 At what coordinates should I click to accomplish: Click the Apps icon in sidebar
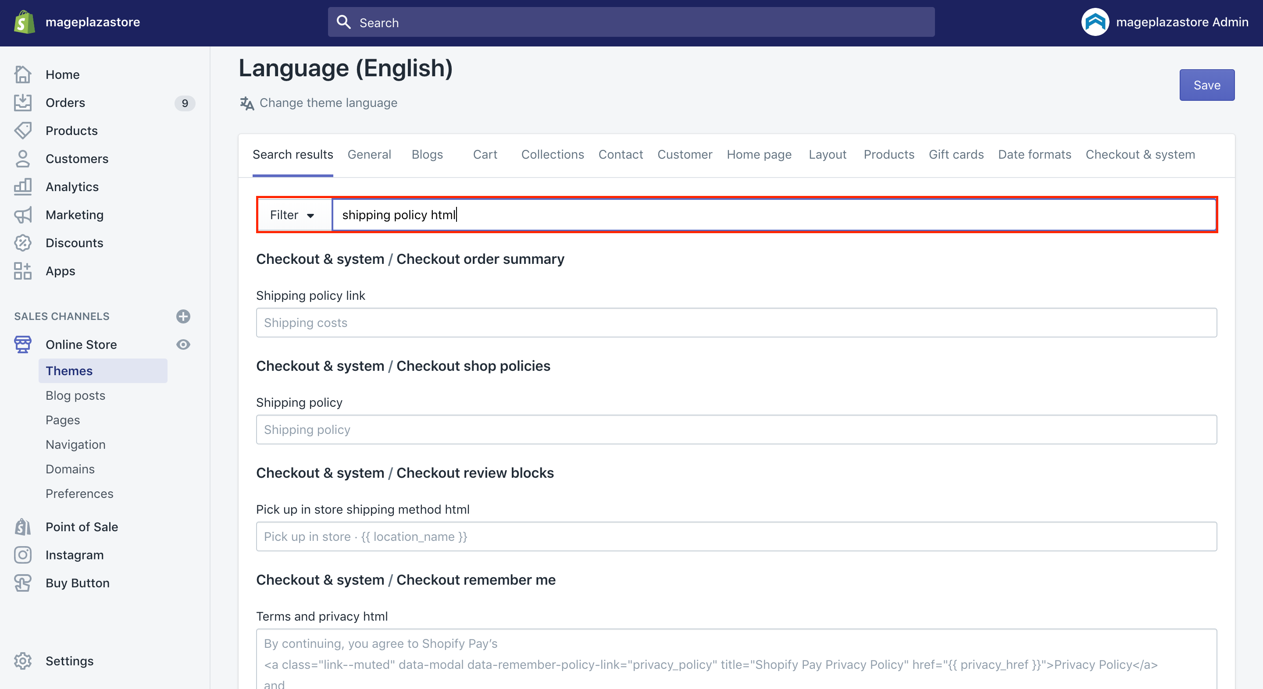click(x=23, y=271)
